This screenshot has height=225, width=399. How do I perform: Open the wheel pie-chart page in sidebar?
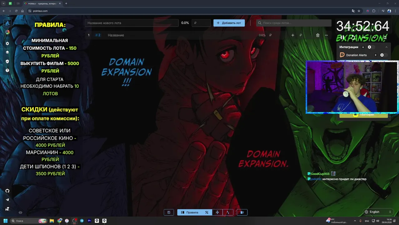click(7, 32)
